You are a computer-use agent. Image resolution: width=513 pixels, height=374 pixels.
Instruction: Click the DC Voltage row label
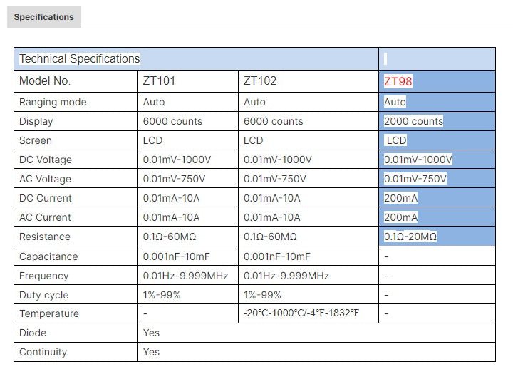coord(46,160)
